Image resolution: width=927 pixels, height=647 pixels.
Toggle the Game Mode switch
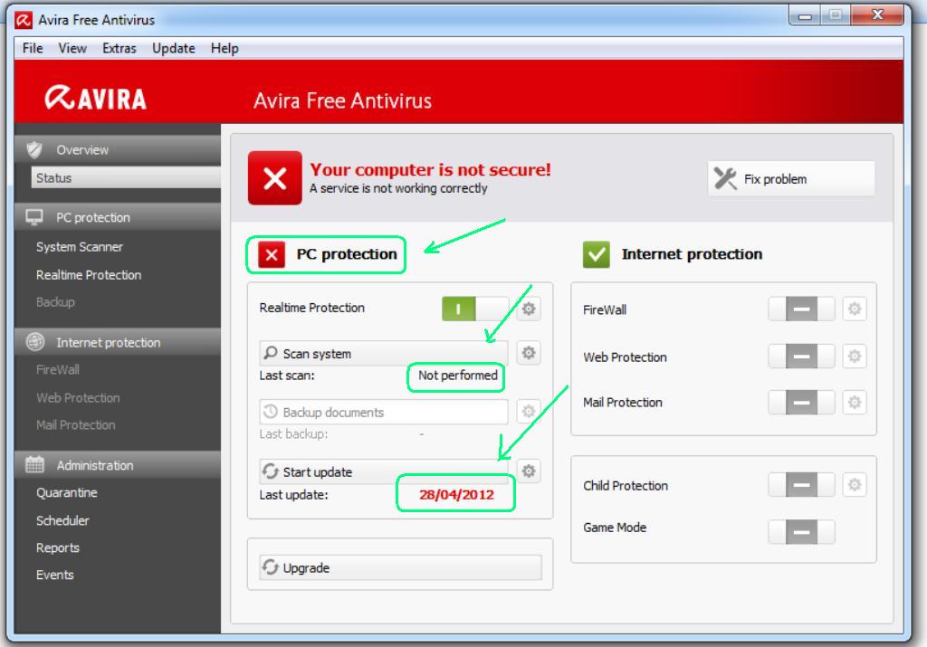[801, 532]
